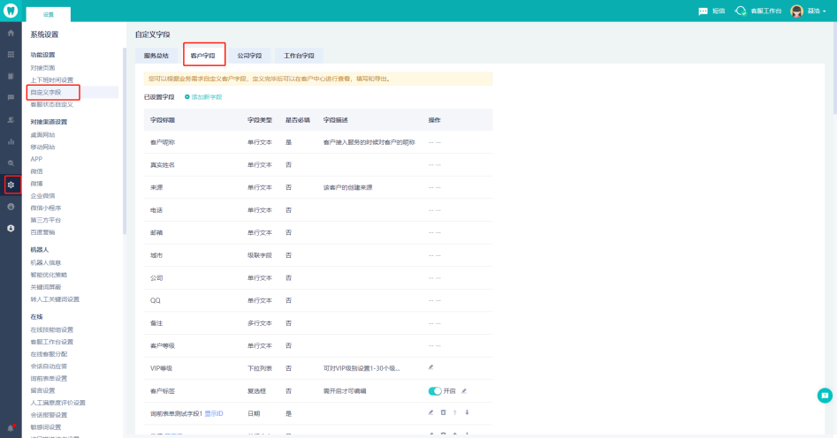Click the 客服工作台 headset icon
Viewport: 837px width, 438px height.
[x=741, y=11]
